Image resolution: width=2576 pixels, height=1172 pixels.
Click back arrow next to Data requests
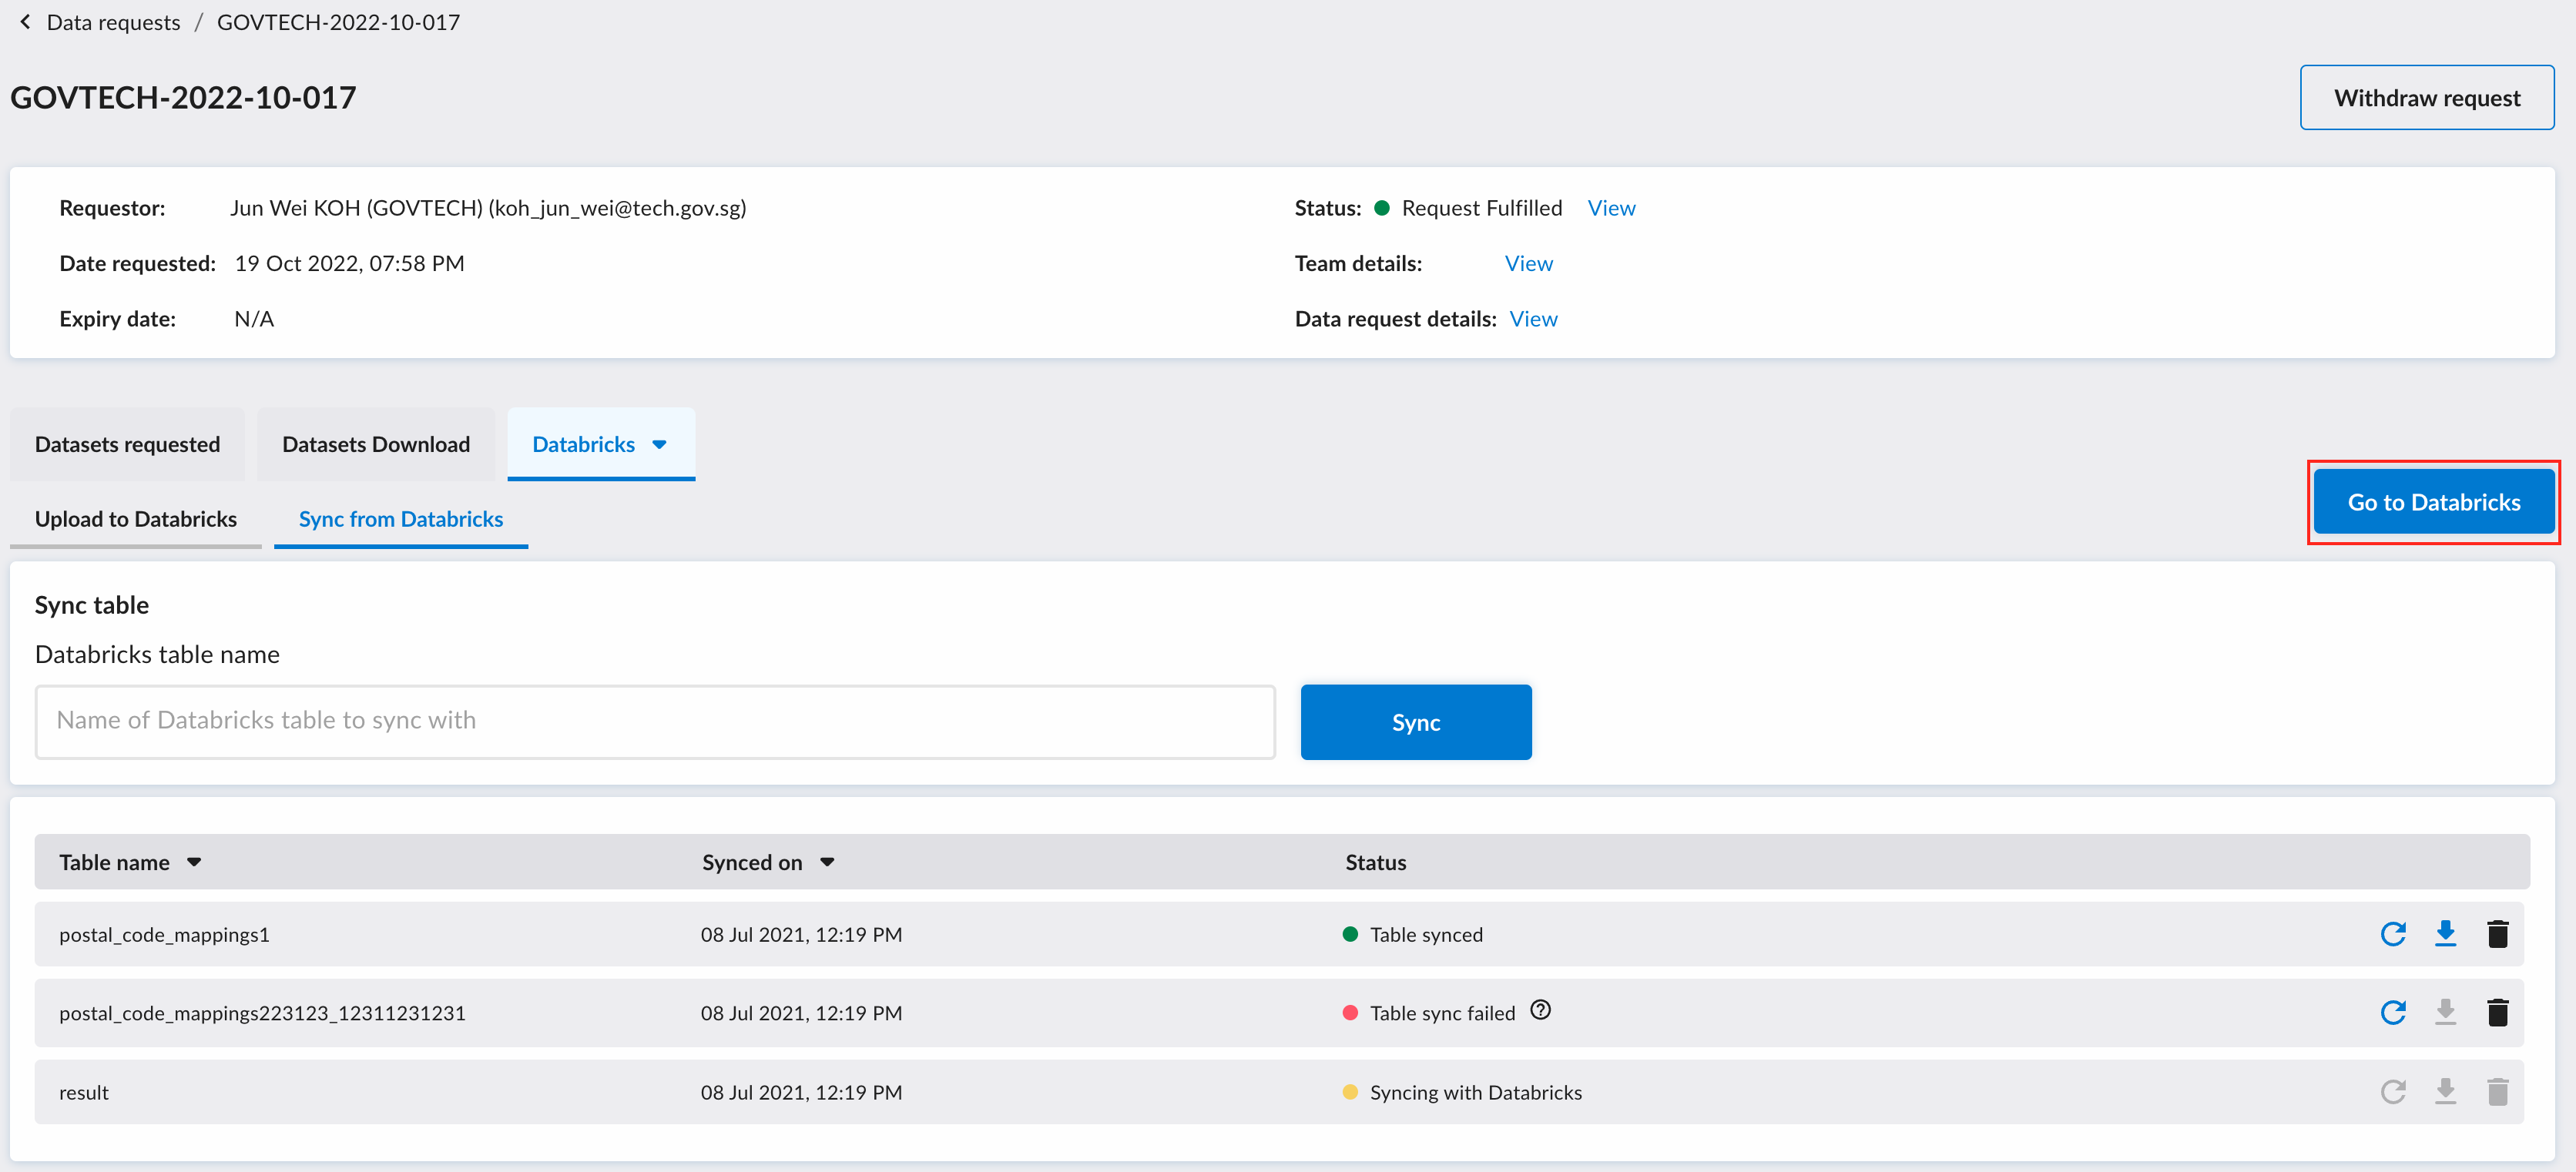coord(25,22)
